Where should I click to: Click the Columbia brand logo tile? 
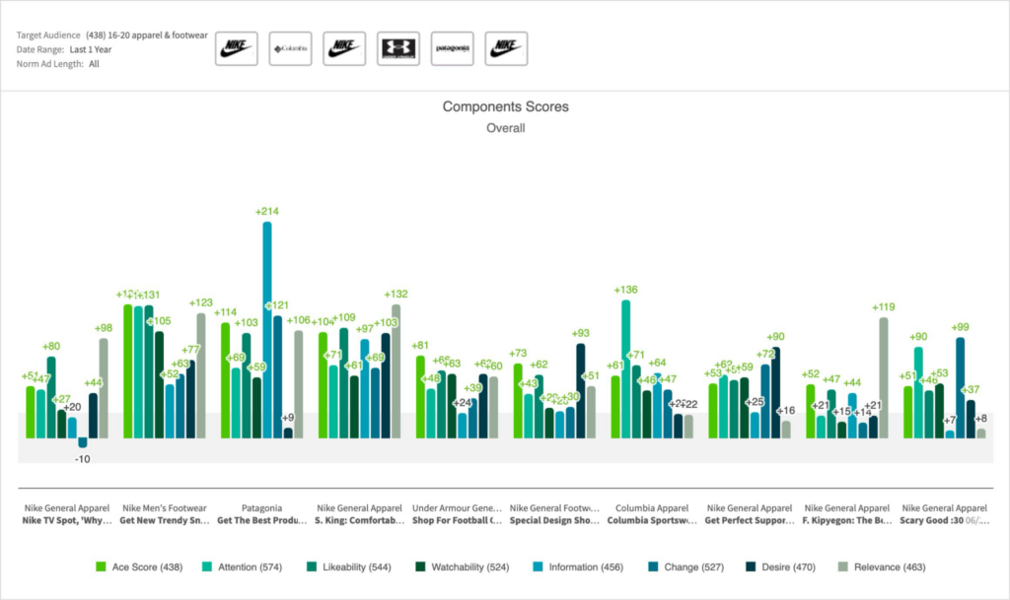coord(290,48)
